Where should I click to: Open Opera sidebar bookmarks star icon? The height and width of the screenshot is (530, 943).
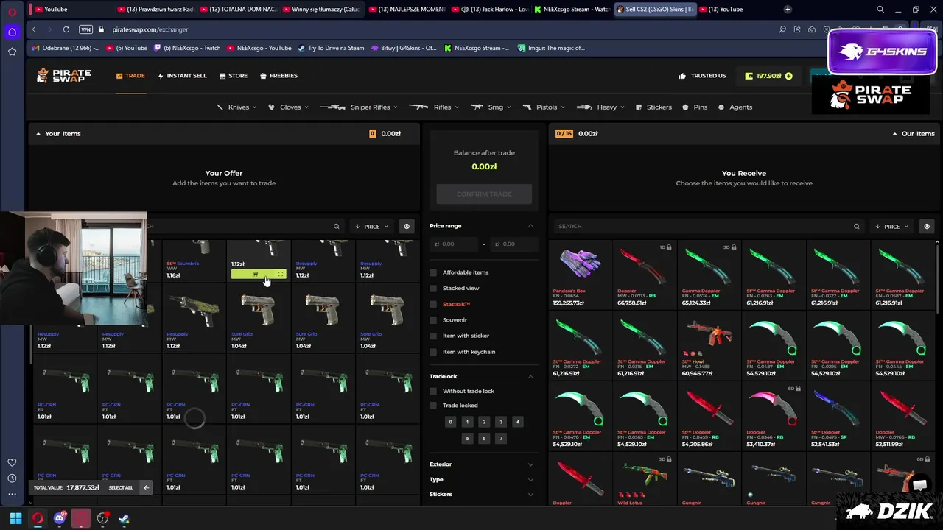click(12, 52)
